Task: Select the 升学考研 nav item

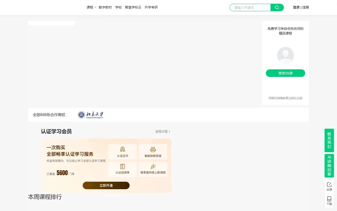Action: point(151,7)
